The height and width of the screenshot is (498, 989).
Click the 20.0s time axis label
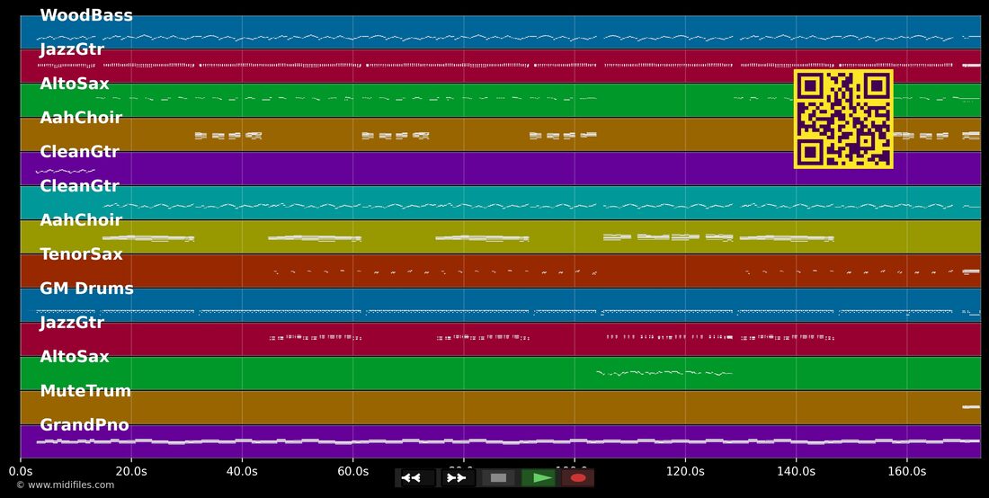(131, 471)
